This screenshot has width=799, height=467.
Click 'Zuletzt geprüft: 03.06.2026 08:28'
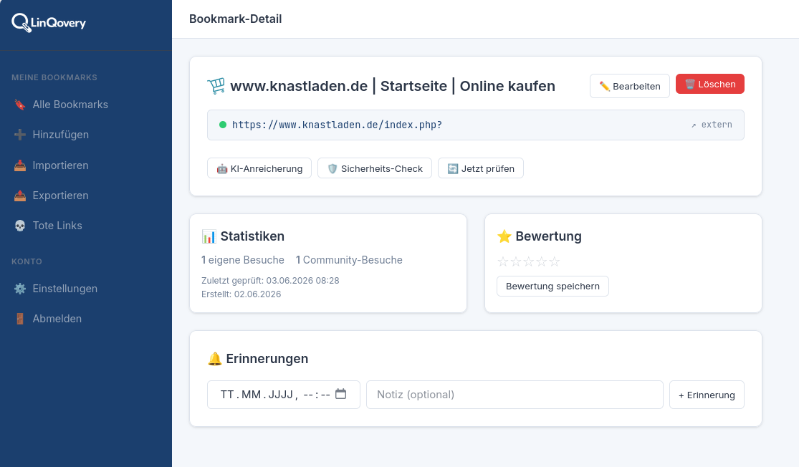(x=270, y=281)
